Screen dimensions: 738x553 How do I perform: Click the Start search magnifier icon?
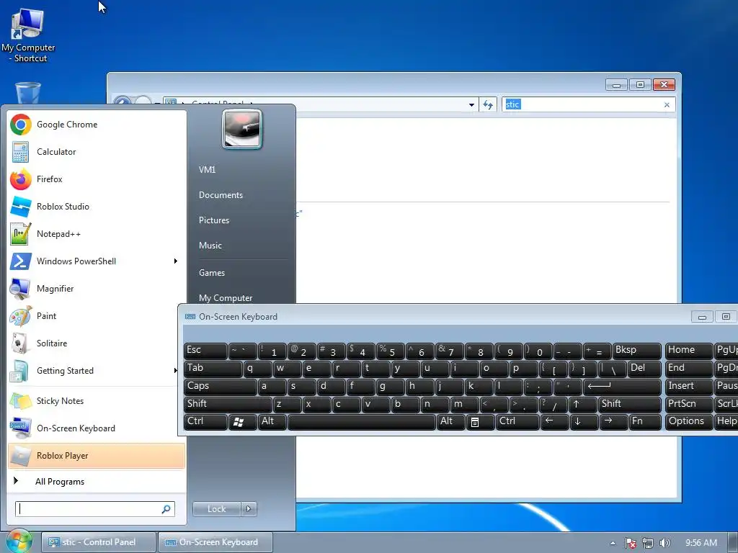tap(166, 509)
